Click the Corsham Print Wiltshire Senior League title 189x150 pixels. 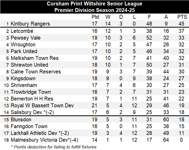95,4
